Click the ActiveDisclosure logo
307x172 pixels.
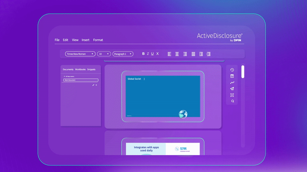[220, 37]
